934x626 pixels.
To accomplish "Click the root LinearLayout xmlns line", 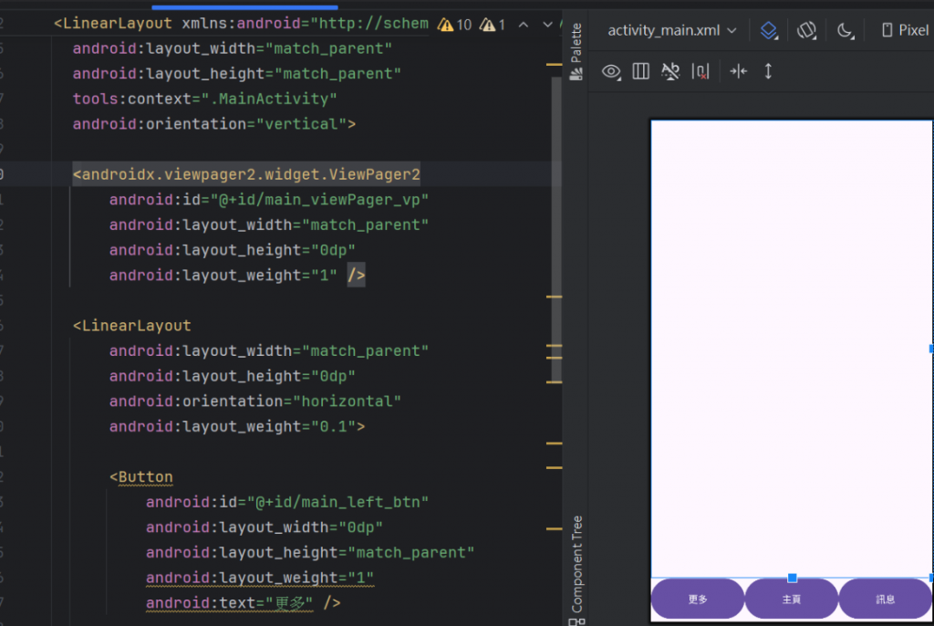I will pyautogui.click(x=241, y=24).
